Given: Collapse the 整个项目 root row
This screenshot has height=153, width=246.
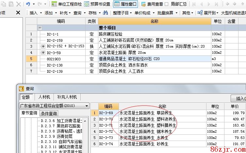Looking at the screenshot, I should [x=40, y=28].
